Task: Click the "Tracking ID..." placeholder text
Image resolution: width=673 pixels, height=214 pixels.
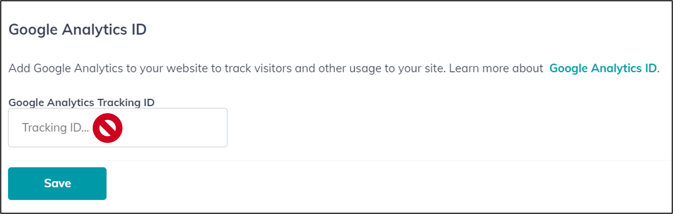Action: (55, 128)
